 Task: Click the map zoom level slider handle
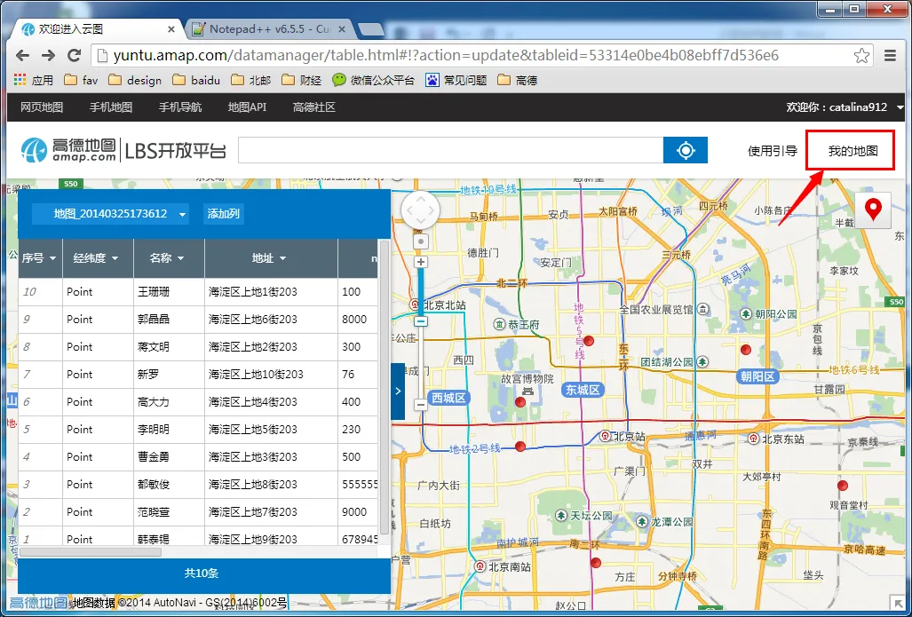(421, 321)
